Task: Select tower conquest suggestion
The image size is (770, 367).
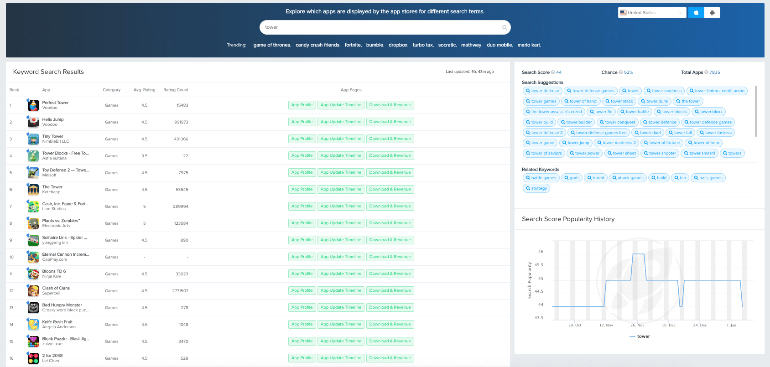Action: coord(617,122)
